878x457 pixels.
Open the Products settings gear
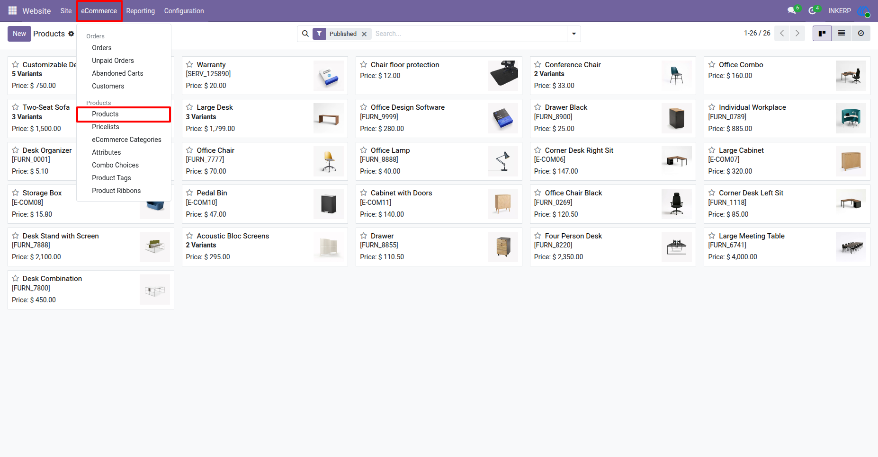pyautogui.click(x=71, y=34)
